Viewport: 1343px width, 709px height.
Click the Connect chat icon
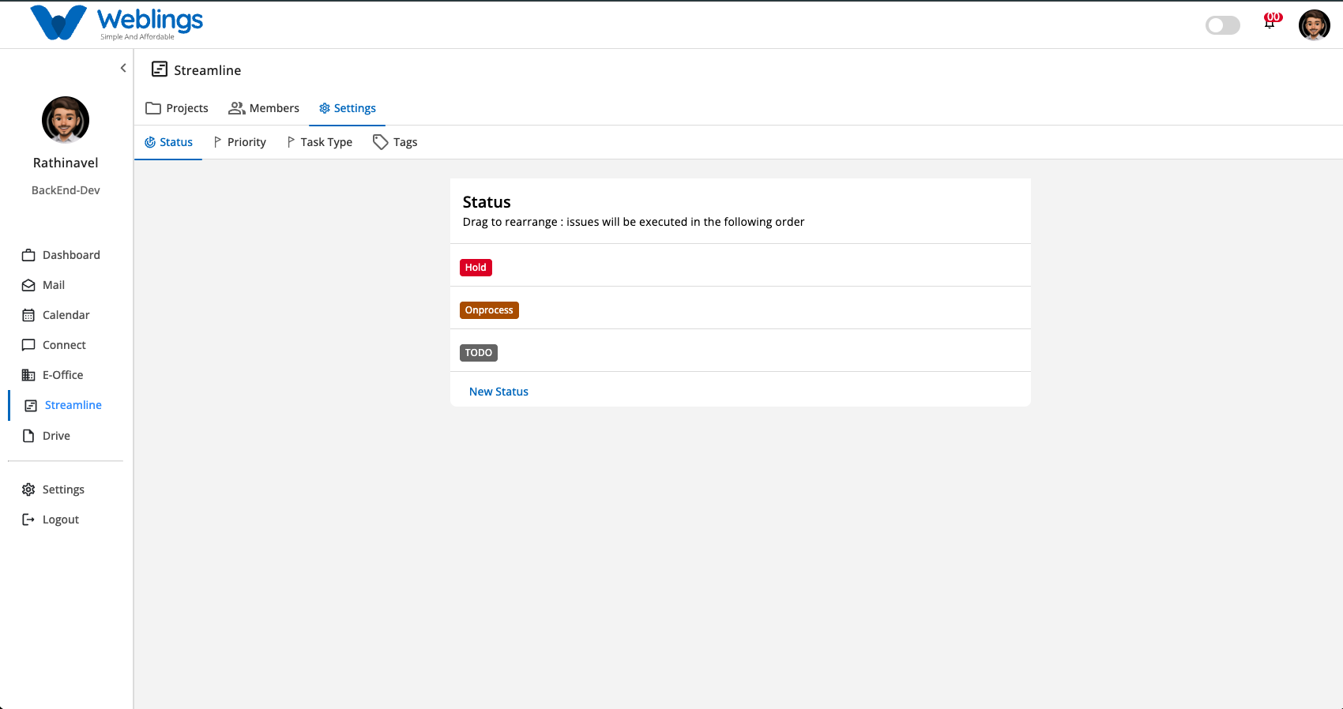point(28,345)
